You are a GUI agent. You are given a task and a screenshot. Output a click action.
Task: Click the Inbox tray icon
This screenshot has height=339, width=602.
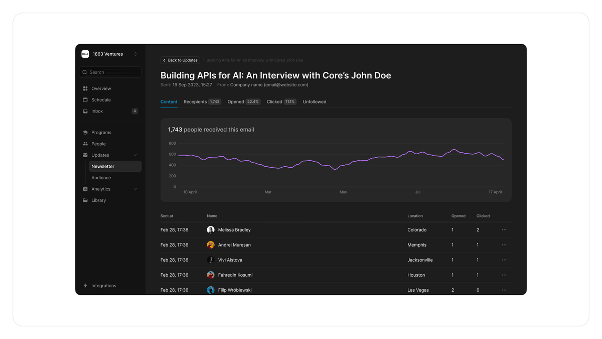coord(85,111)
